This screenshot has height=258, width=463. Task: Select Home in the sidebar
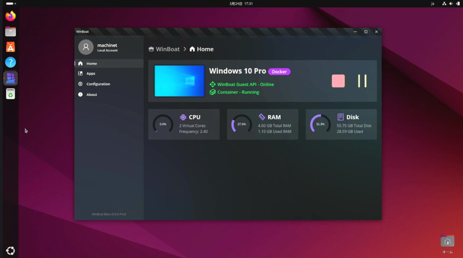click(x=92, y=64)
